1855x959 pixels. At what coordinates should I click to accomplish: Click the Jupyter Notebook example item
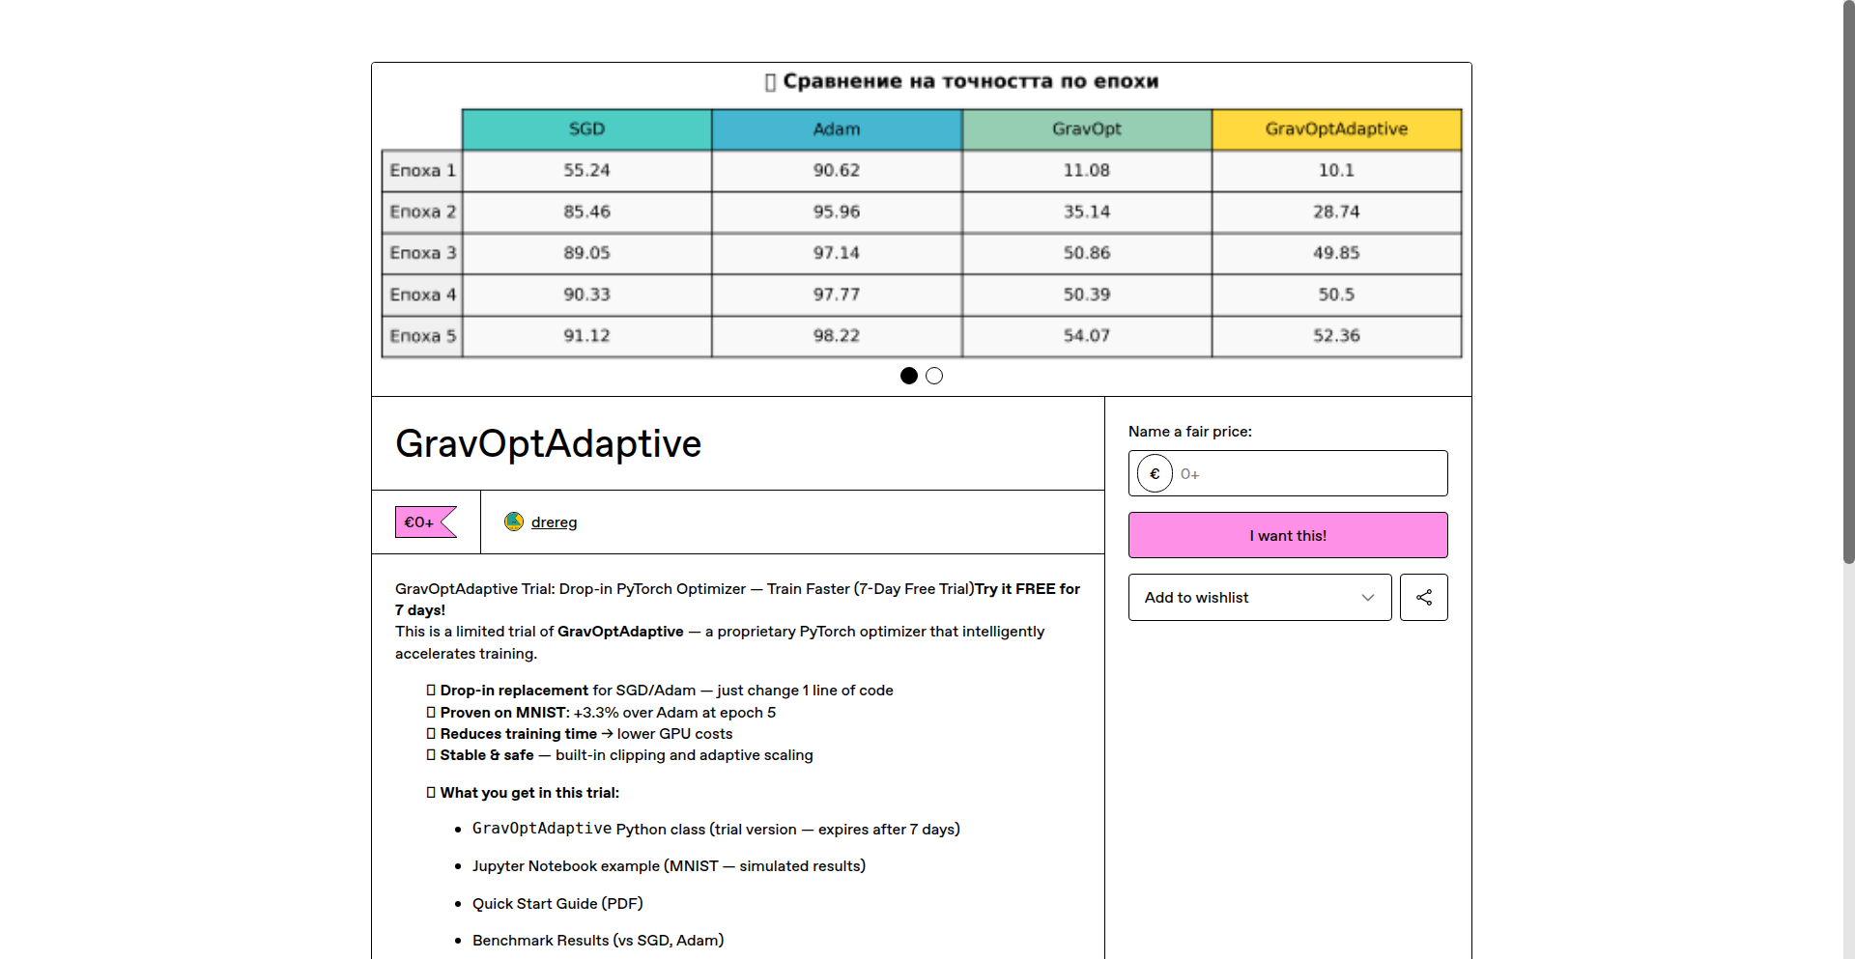pyautogui.click(x=669, y=866)
